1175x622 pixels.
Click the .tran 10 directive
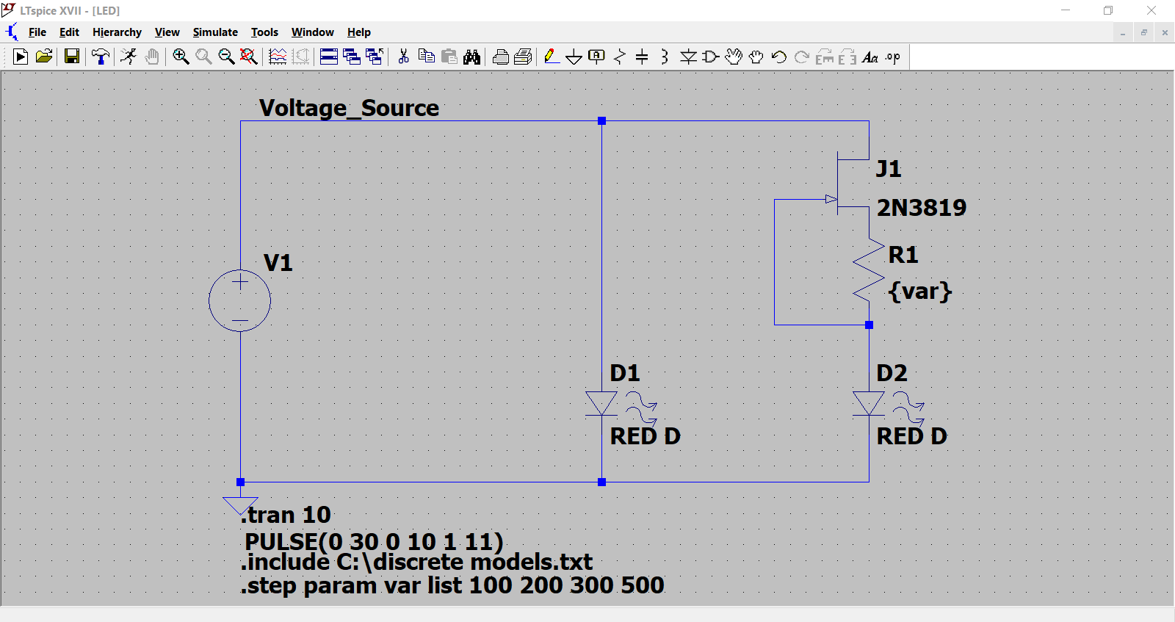click(x=286, y=515)
